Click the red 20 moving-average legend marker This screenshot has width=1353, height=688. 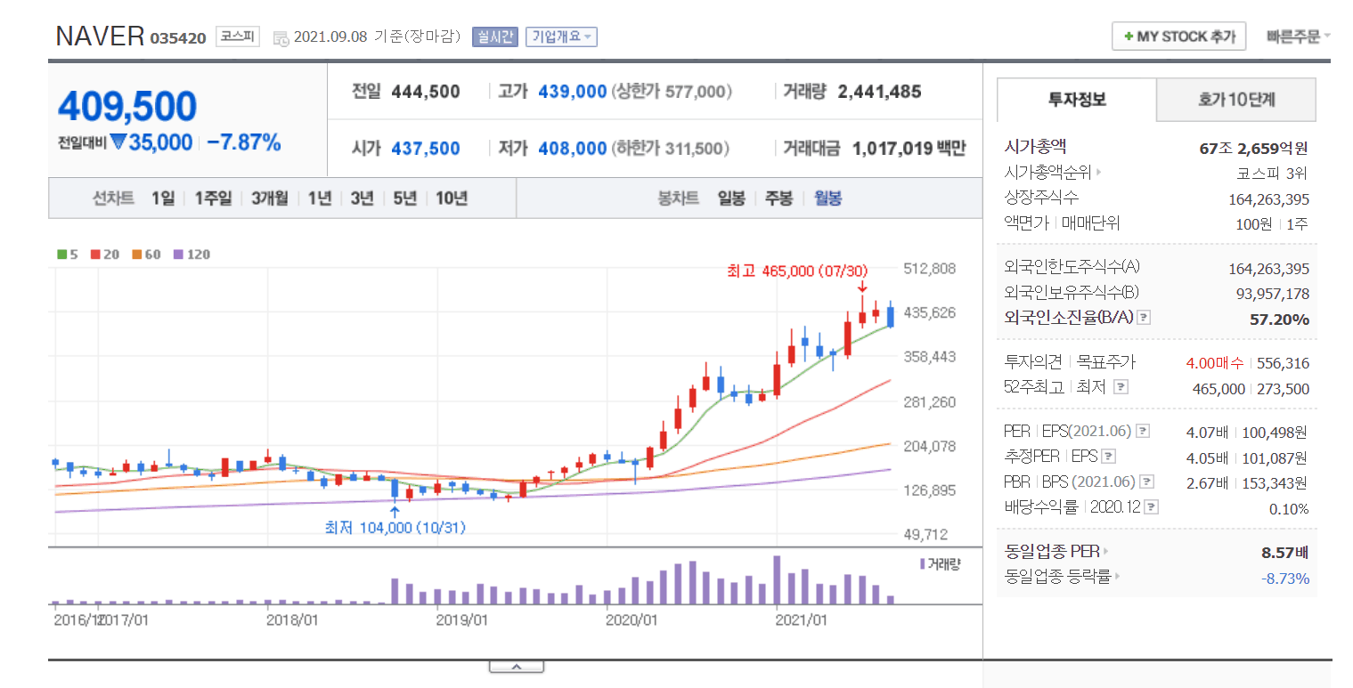(x=95, y=255)
